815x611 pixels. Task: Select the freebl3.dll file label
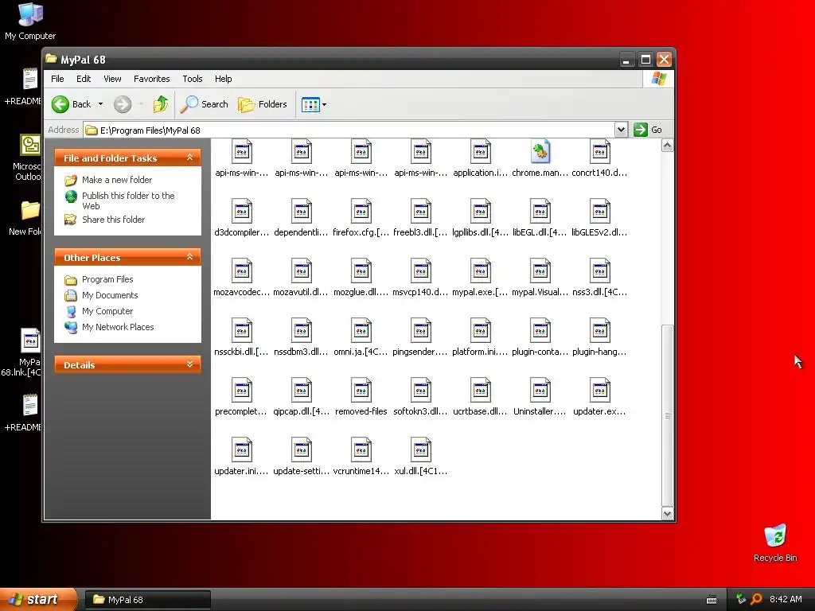420,232
